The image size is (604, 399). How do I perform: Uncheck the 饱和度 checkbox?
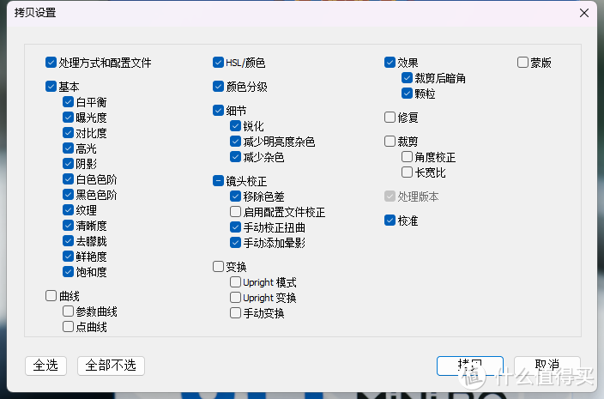[68, 272]
